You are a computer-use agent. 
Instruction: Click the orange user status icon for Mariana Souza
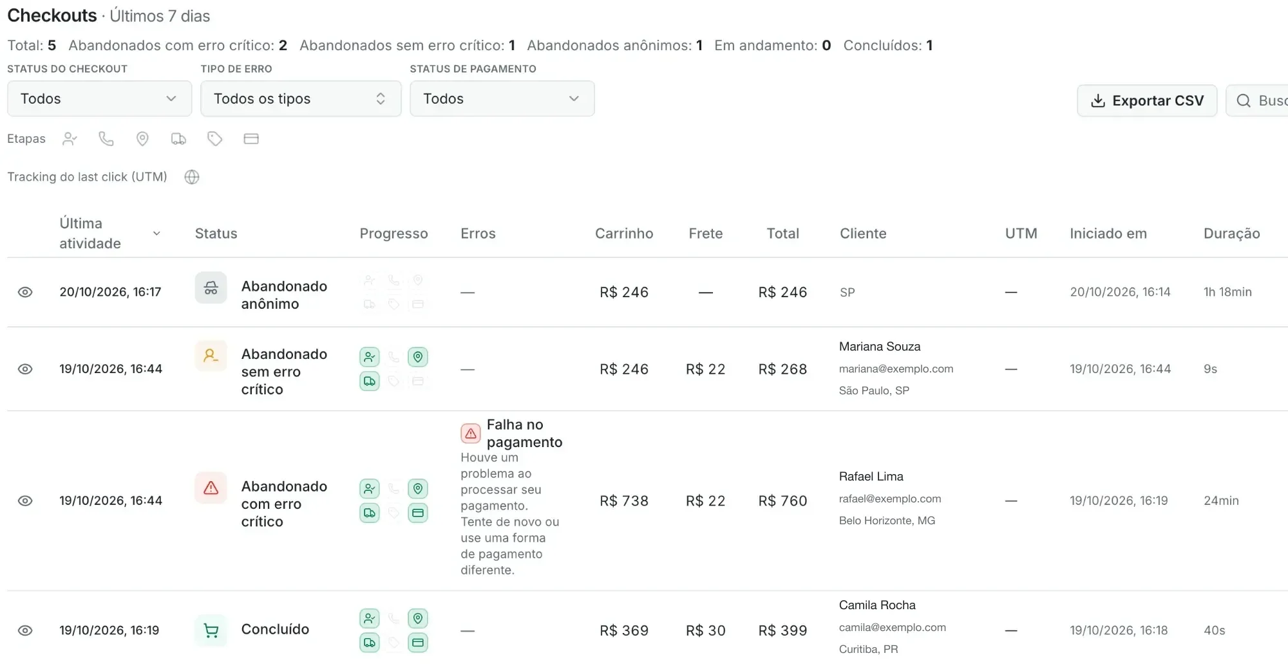(211, 356)
